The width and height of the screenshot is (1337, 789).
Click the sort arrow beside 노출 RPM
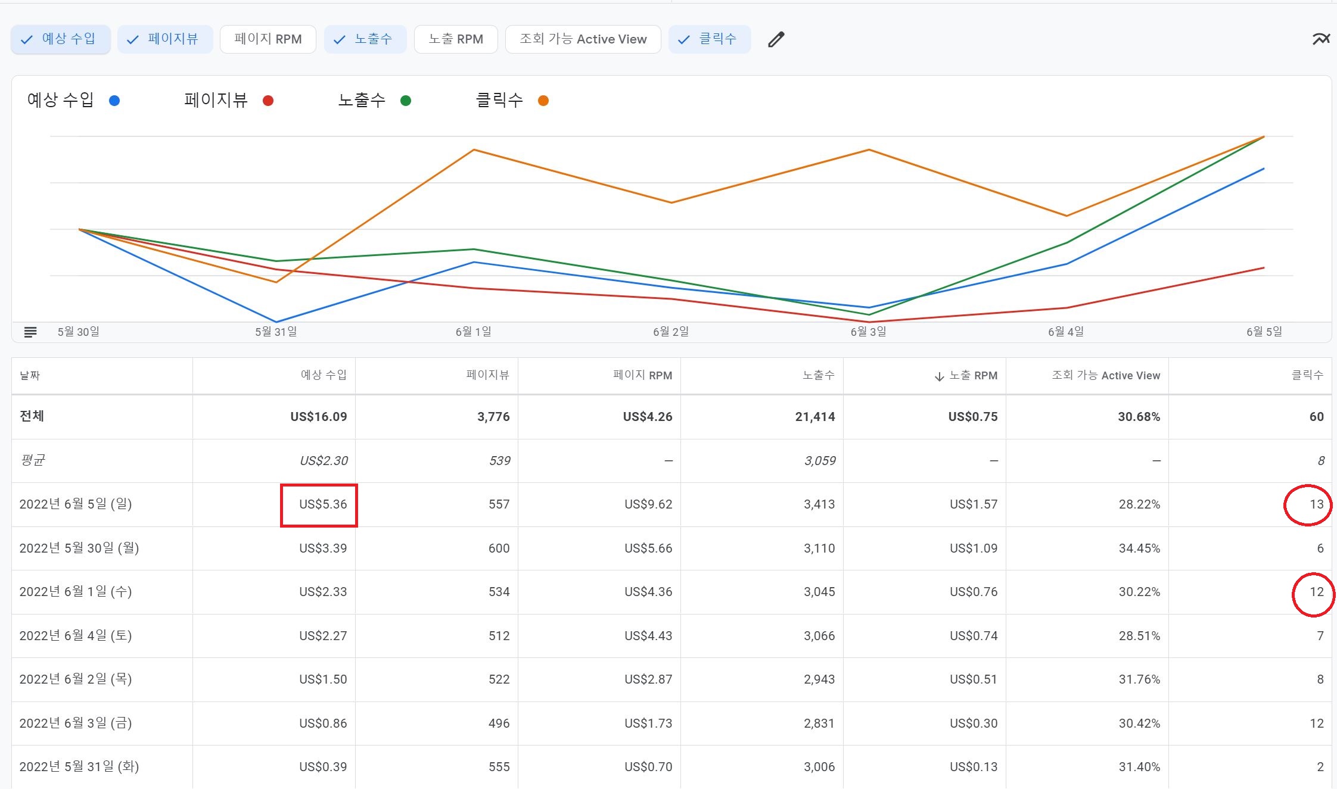[x=939, y=376]
